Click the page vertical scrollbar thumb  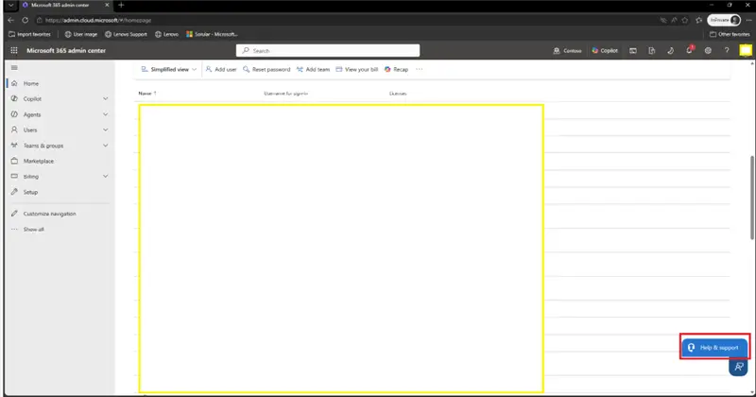(752, 198)
